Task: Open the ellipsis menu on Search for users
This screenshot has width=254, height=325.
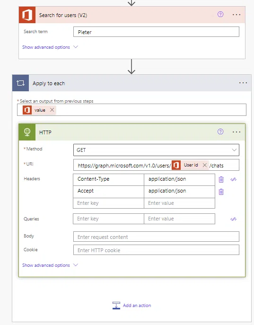Action: 236,15
